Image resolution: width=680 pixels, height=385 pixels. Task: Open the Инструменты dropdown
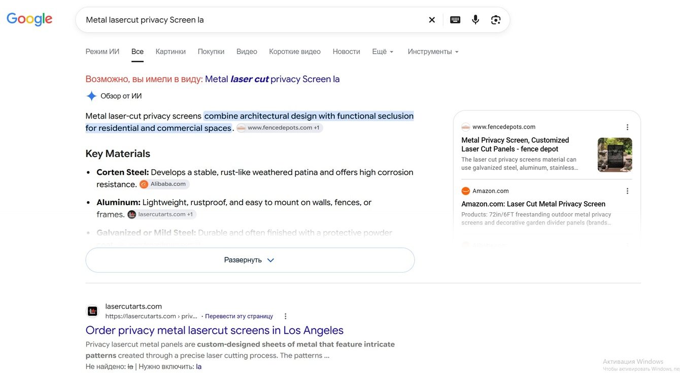pos(433,52)
